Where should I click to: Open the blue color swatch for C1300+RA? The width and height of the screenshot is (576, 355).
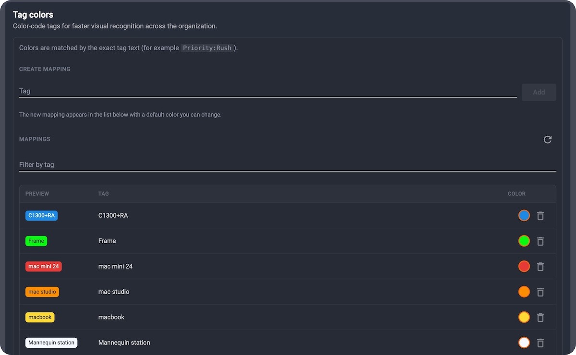pos(524,215)
